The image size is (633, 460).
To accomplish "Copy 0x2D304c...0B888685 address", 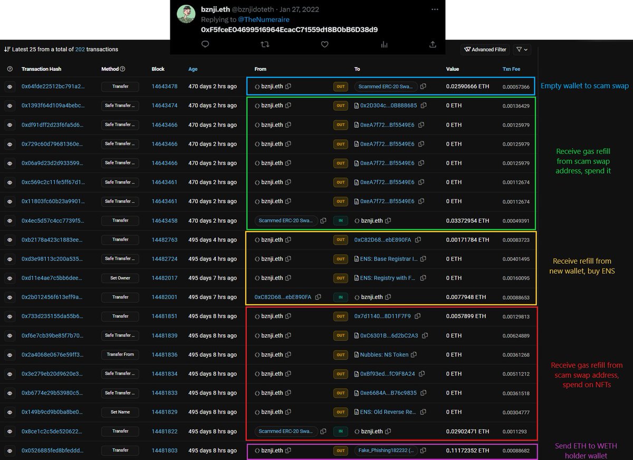I will pyautogui.click(x=423, y=106).
